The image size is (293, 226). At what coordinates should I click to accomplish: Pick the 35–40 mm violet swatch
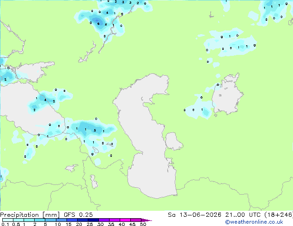[x=114, y=220]
